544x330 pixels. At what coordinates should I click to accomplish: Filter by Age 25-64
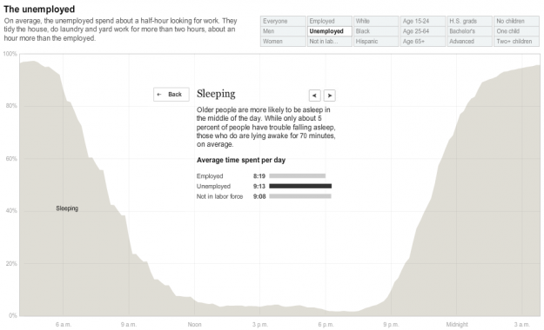[x=423, y=31]
